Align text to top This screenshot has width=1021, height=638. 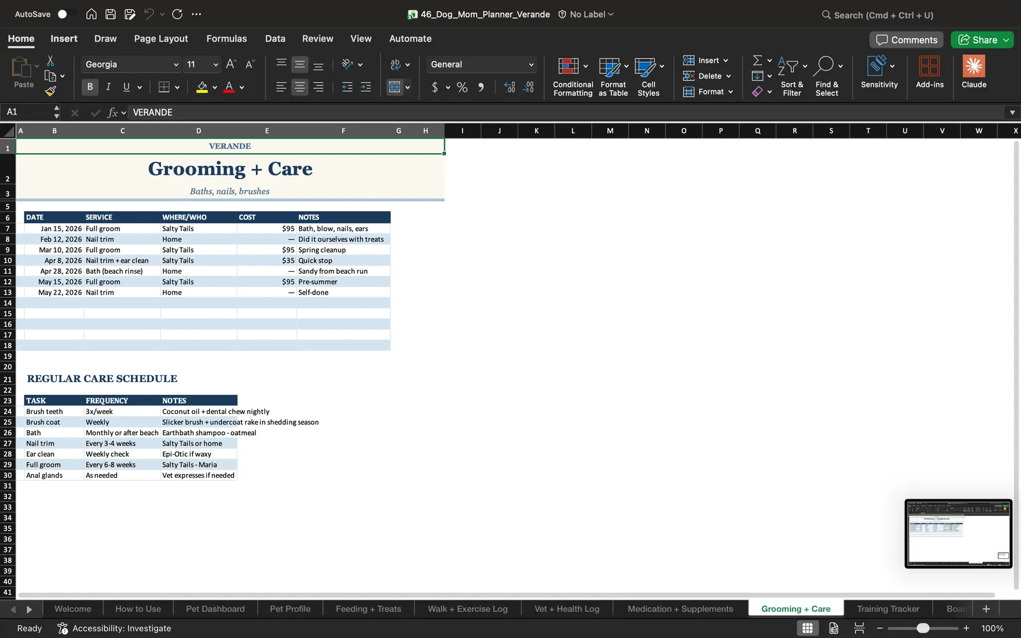point(281,64)
